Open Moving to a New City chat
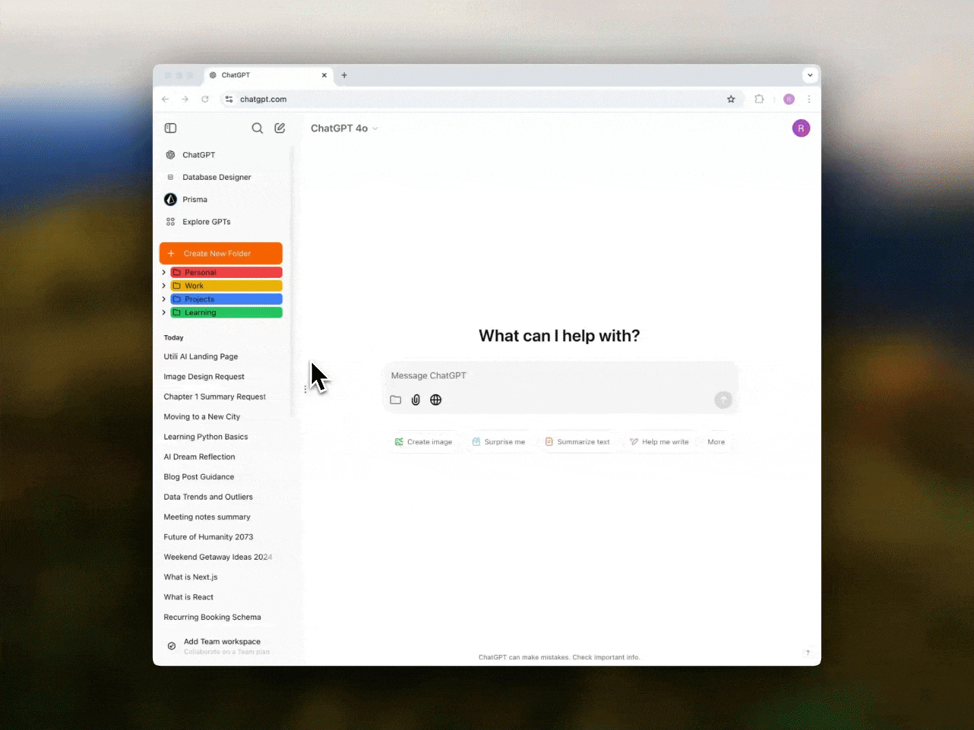Image resolution: width=974 pixels, height=730 pixels. point(202,417)
